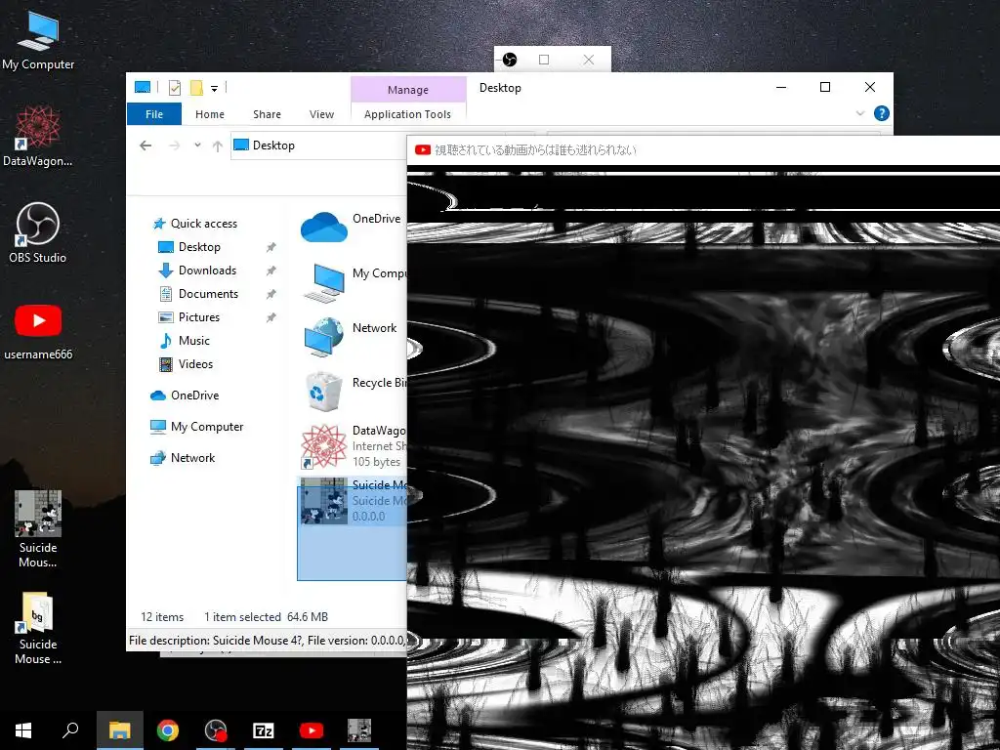Screen dimensions: 1000x750
Task: Unpin Documents via its pin icon
Action: pyautogui.click(x=271, y=294)
